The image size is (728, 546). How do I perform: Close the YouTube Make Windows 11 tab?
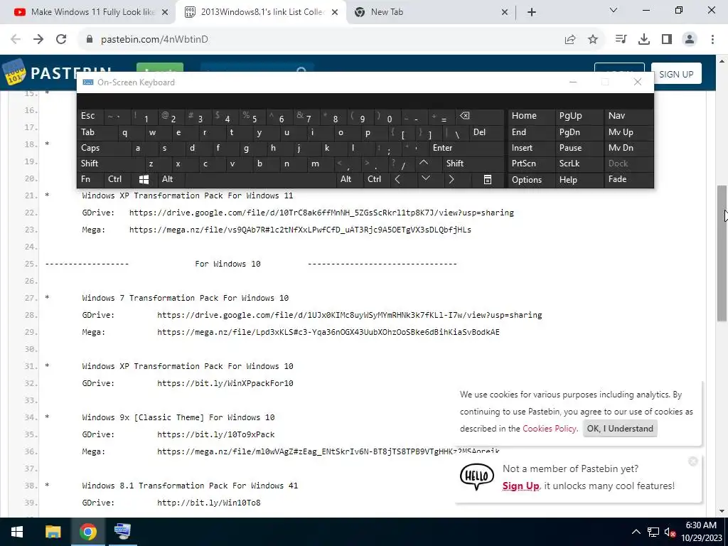[x=165, y=12]
